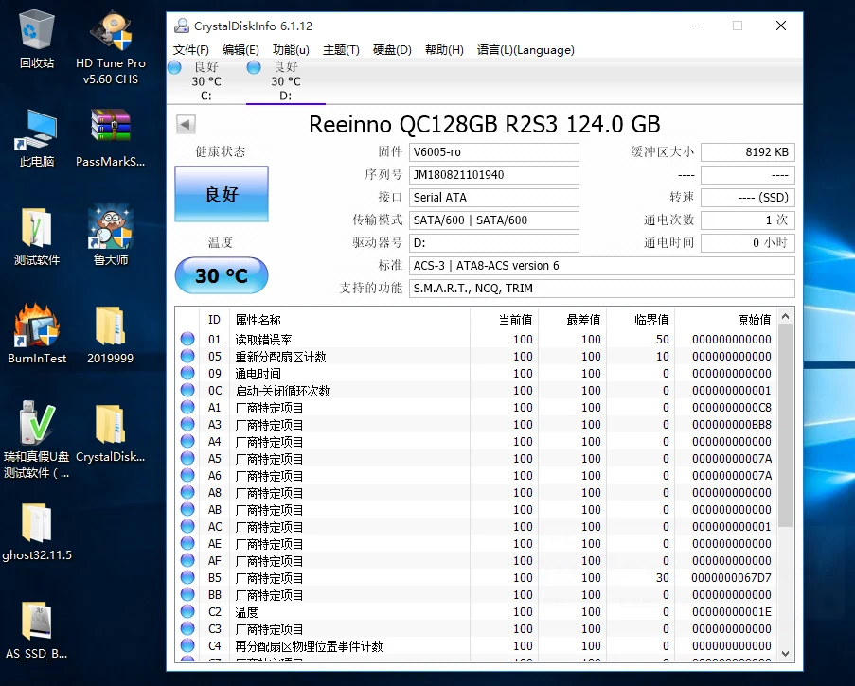The width and height of the screenshot is (855, 686).
Task: Open the ghost32.11.5 desktop icon
Action: 37,532
